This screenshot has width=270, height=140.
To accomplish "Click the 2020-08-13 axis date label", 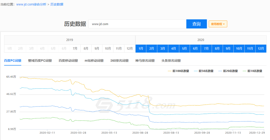I will pyautogui.click(x=171, y=133).
